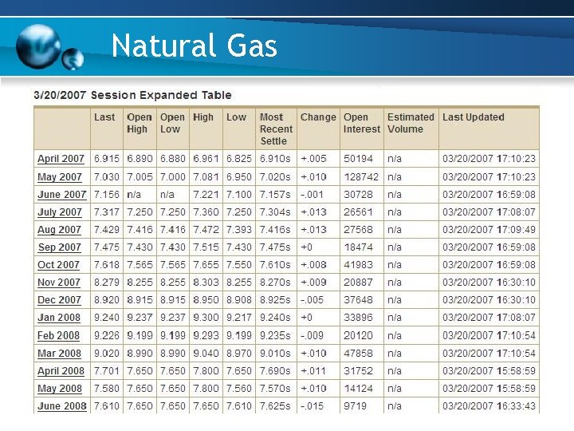The width and height of the screenshot is (574, 431).
Task: Select the June 2008 timestamp 03/20/2007 16:33:43
Action: pyautogui.click(x=489, y=406)
